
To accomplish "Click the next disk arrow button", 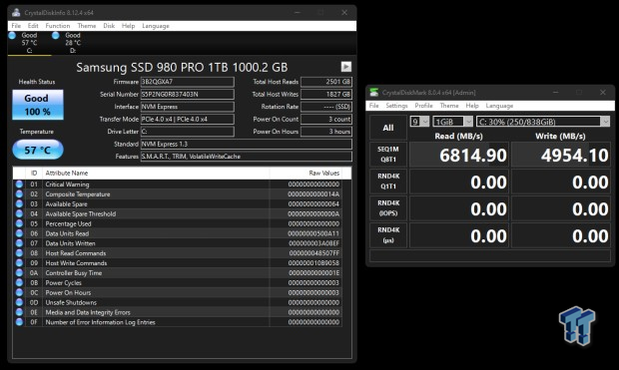I will [x=346, y=67].
